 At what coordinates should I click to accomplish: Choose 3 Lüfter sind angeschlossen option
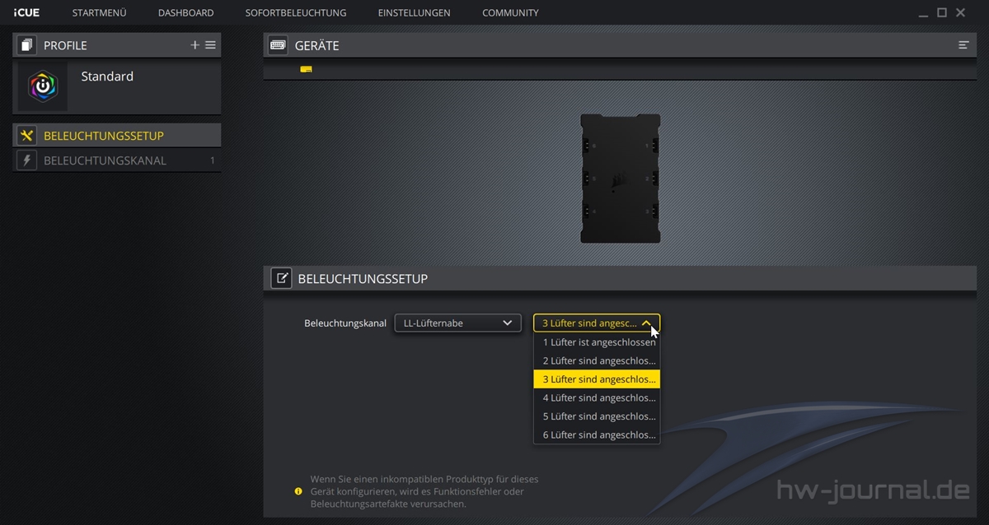(x=597, y=379)
